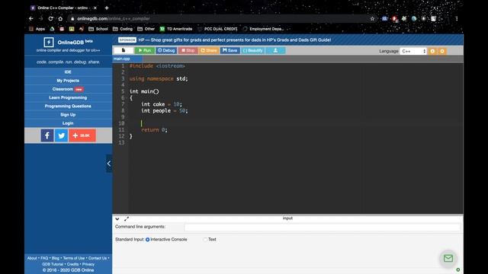Image resolution: width=488 pixels, height=274 pixels.
Task: Click code line 'int people = 50;'
Action: click(165, 111)
